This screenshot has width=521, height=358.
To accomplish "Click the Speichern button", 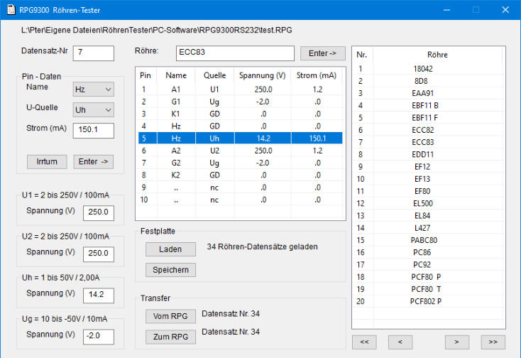I will pos(170,270).
